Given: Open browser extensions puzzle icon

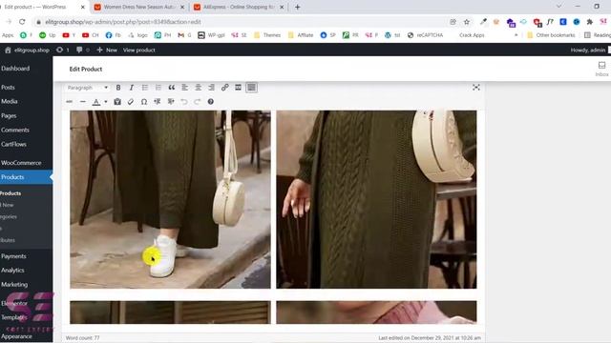Looking at the screenshot, I should pyautogui.click(x=590, y=22).
